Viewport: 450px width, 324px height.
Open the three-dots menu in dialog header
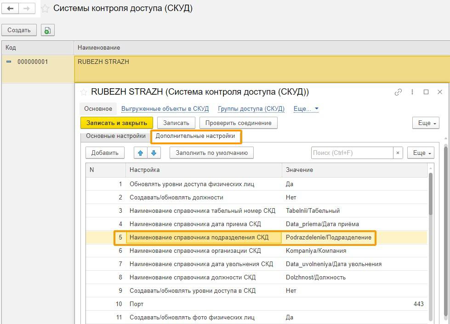point(412,92)
